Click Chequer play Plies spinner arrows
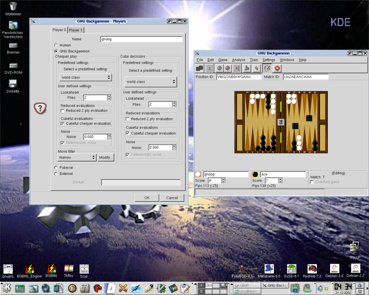Screen dimensions: 369x295 tap(109, 98)
